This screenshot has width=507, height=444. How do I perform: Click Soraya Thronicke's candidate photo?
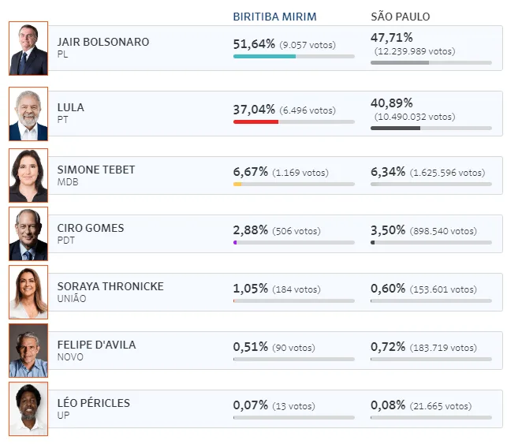click(x=28, y=292)
